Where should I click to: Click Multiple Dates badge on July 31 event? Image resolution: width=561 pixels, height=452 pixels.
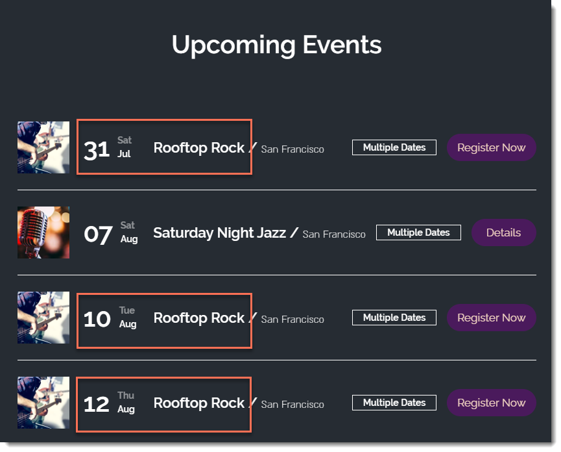[394, 147]
